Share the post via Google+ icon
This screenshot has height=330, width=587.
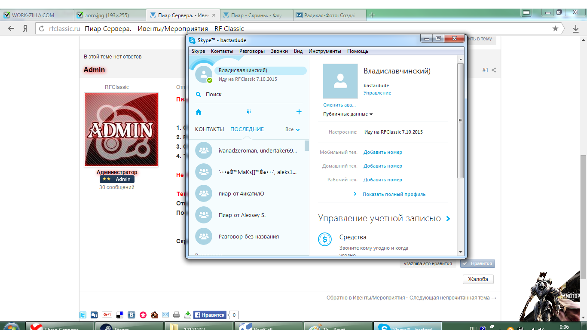(x=107, y=315)
